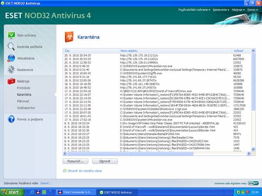Select row 'http://78.139.138.61:24999/x'

157,62
